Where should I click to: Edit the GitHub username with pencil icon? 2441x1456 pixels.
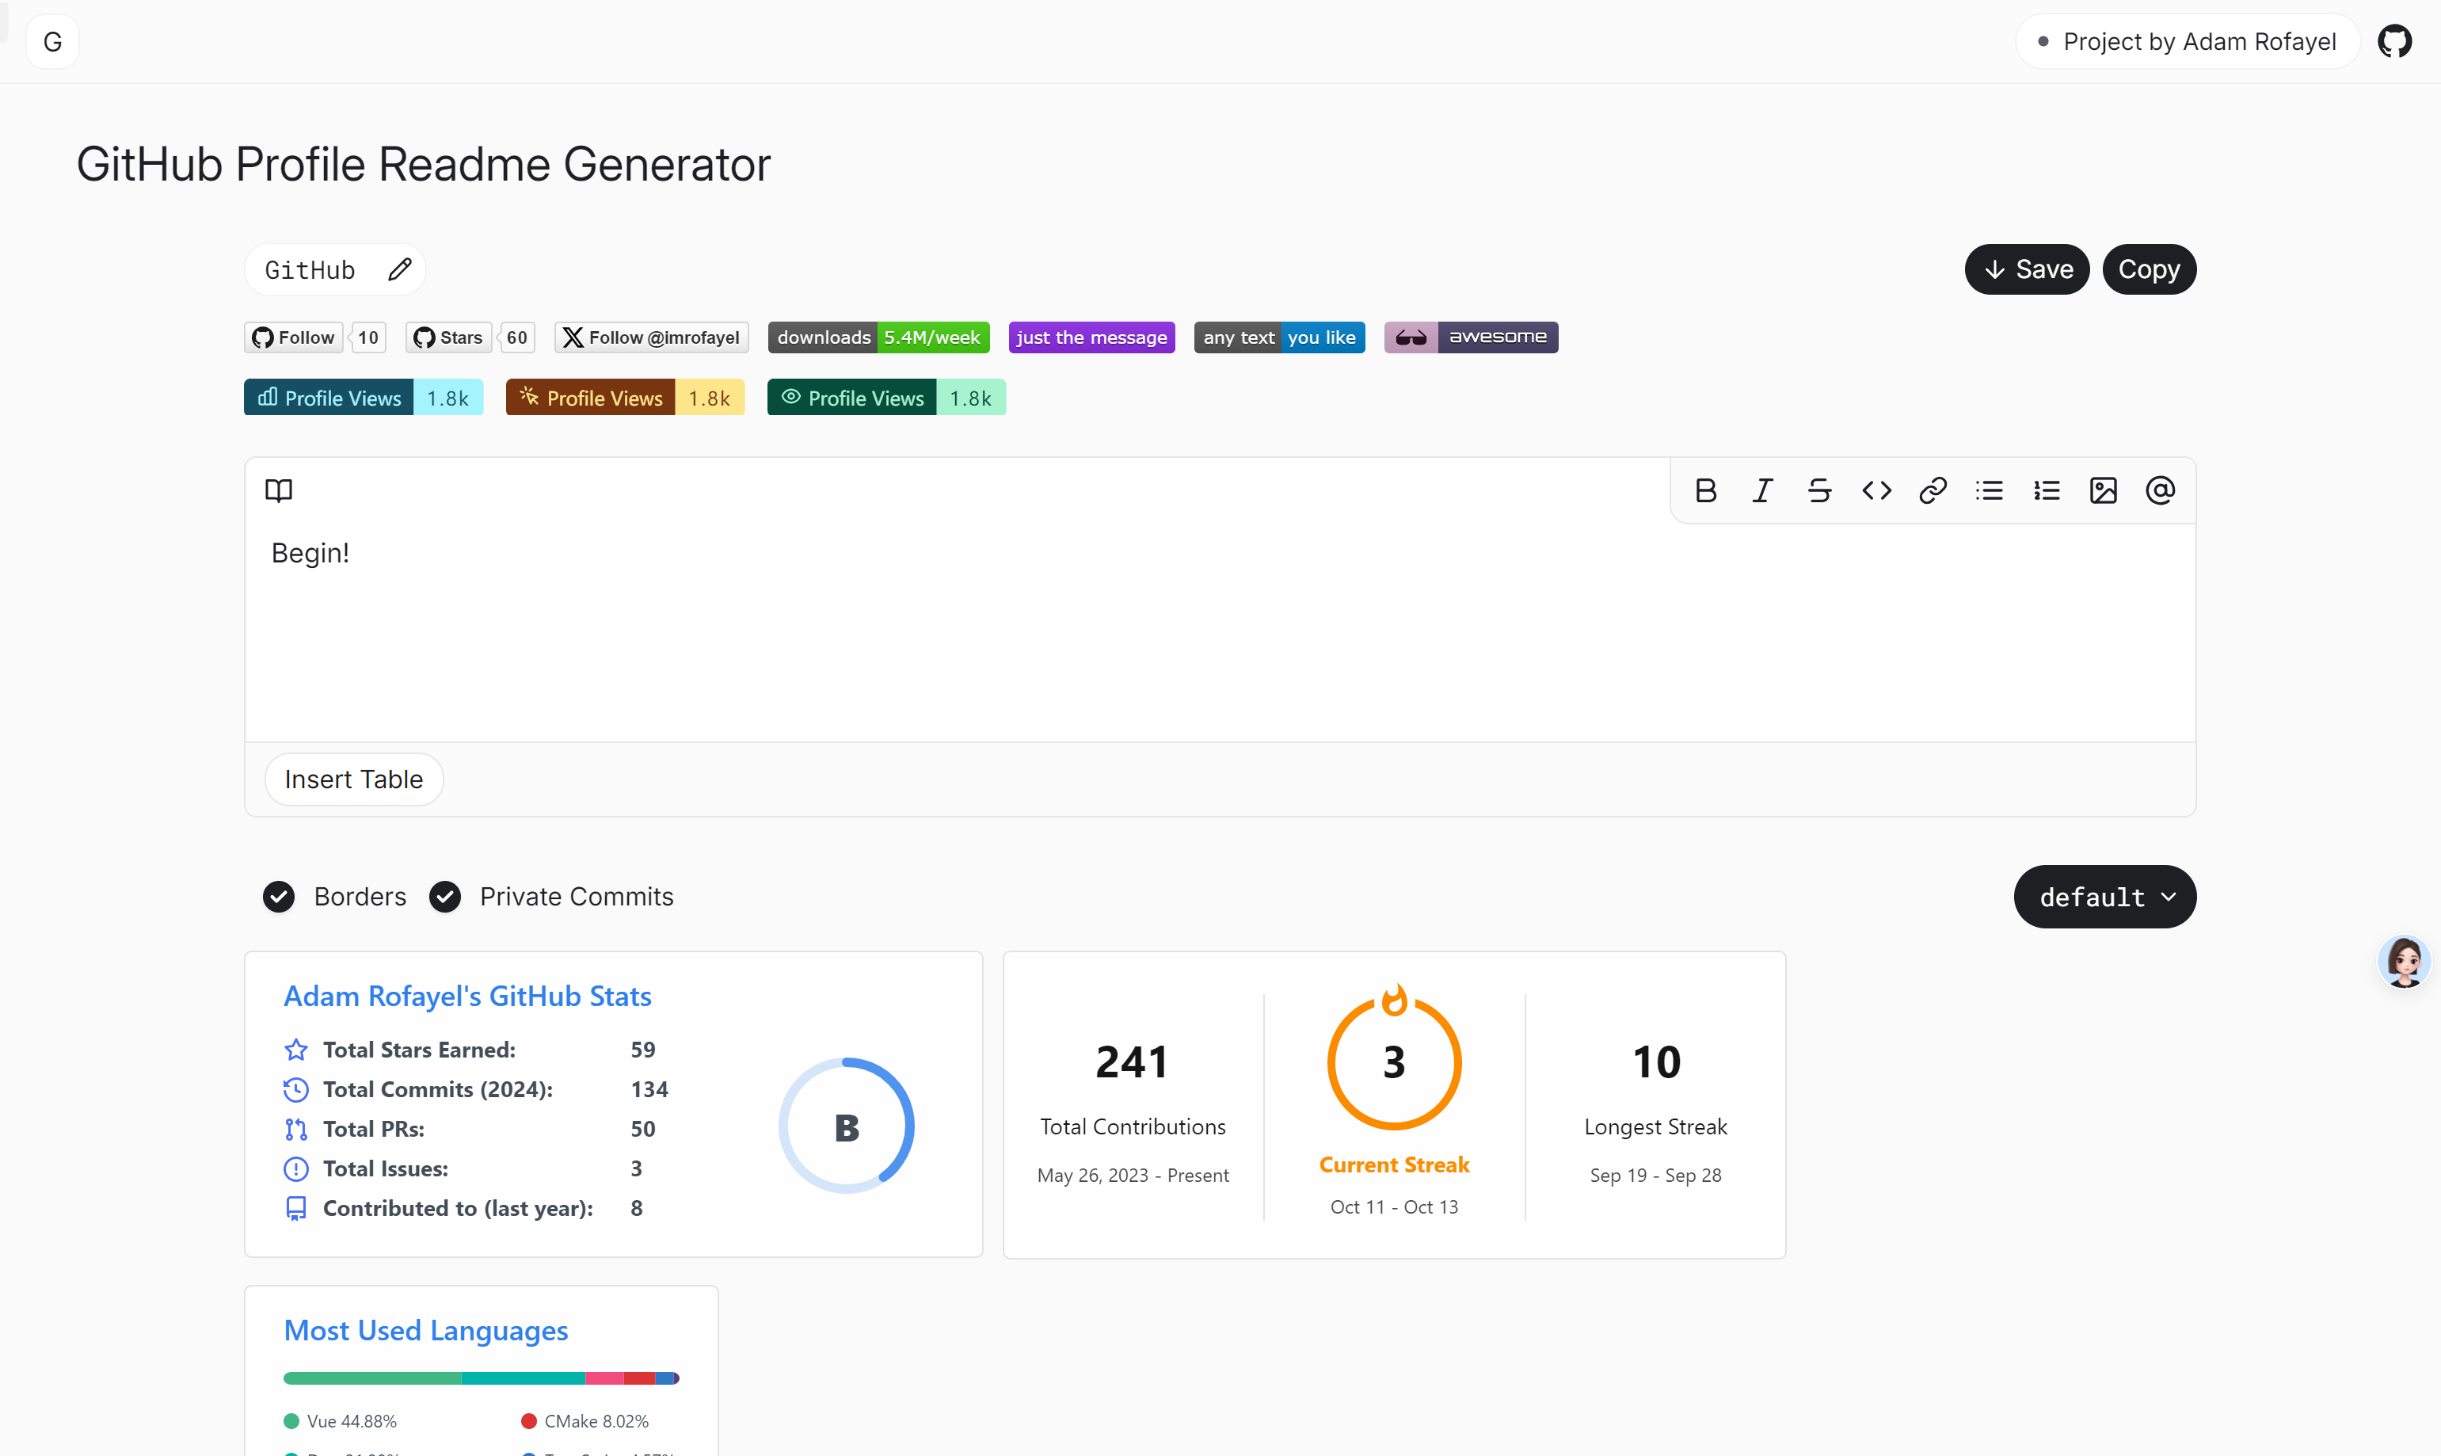(x=399, y=270)
